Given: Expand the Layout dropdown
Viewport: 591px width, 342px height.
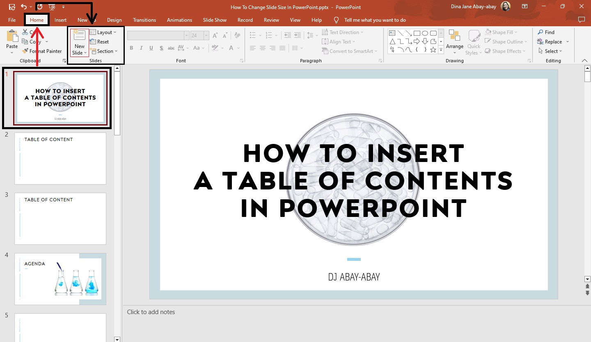Looking at the screenshot, I should click(104, 32).
